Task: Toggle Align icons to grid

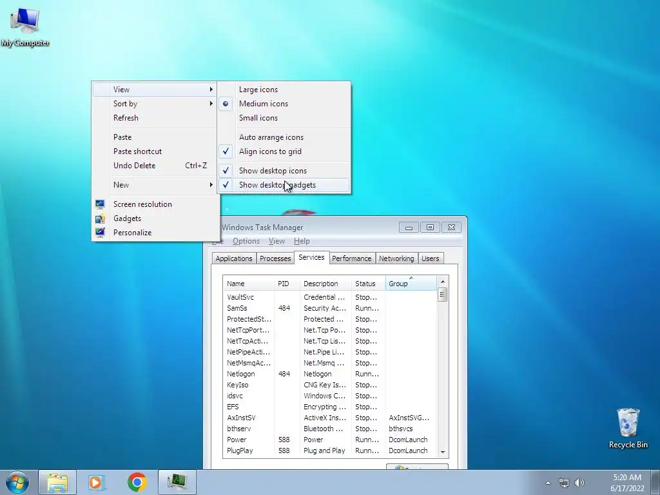Action: 284,151
